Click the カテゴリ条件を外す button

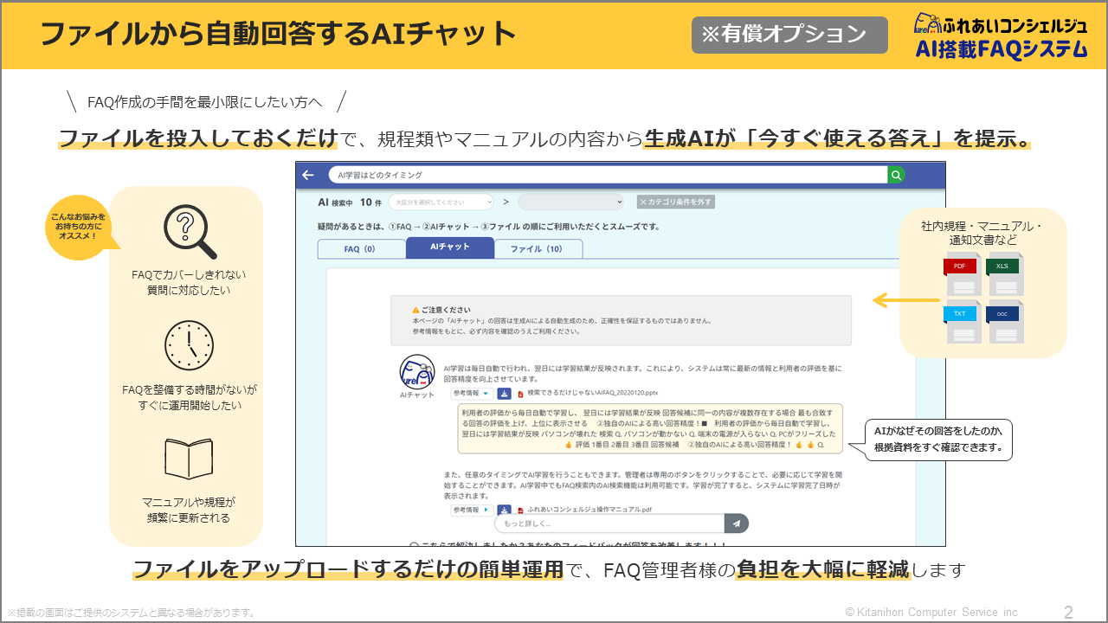click(x=676, y=202)
